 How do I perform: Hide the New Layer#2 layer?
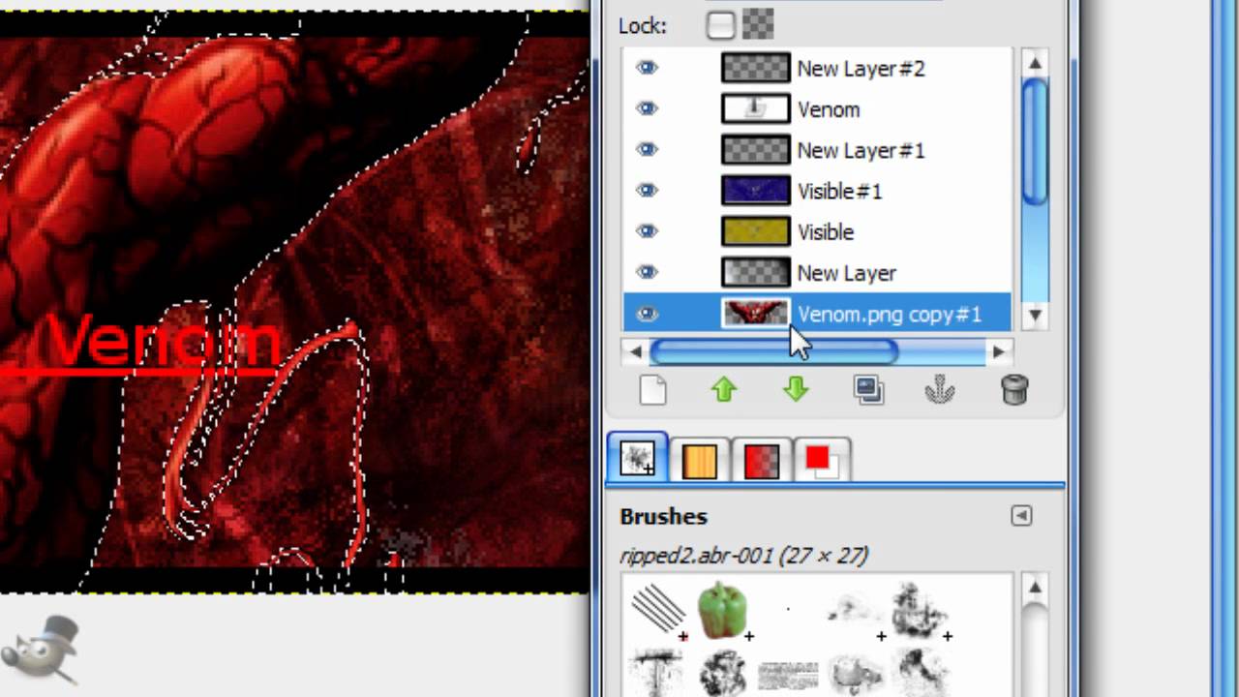[x=647, y=68]
